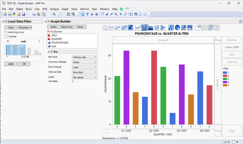This screenshot has width=243, height=144.
Task: Enable the Inverse checkbox
Action: pos(6,36)
